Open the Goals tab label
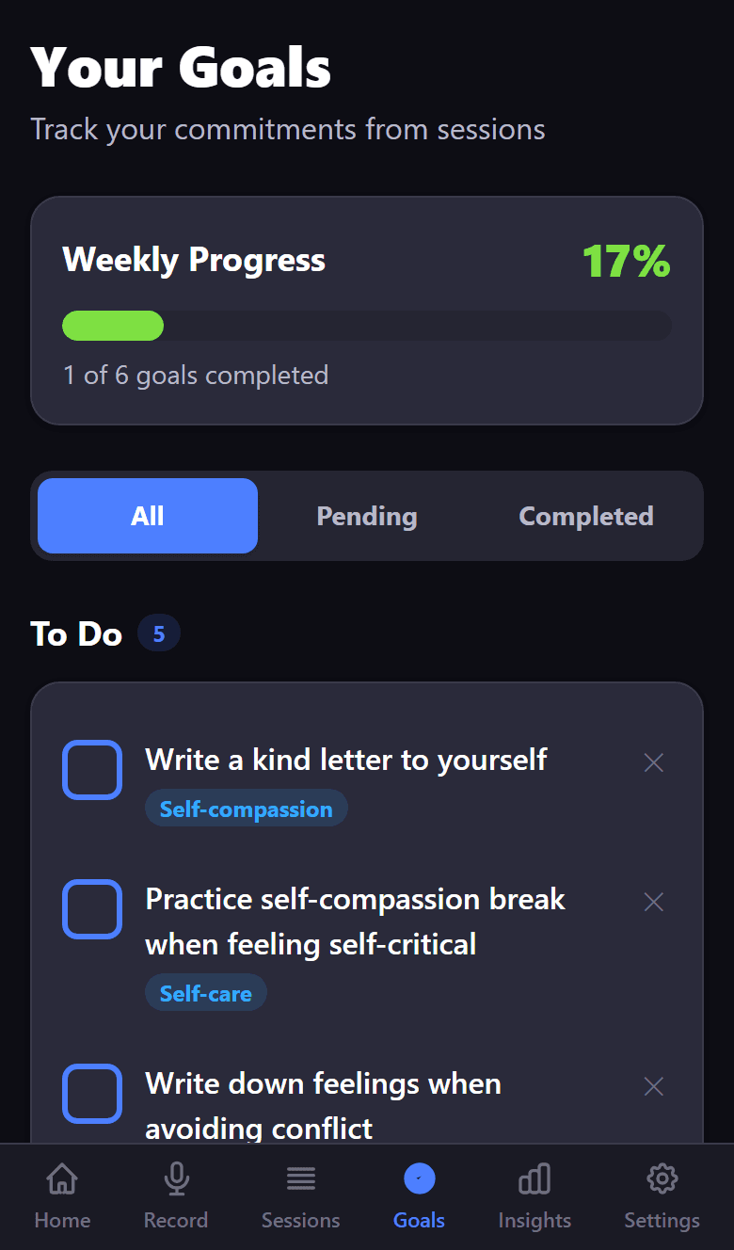This screenshot has width=734, height=1250. point(419,1220)
